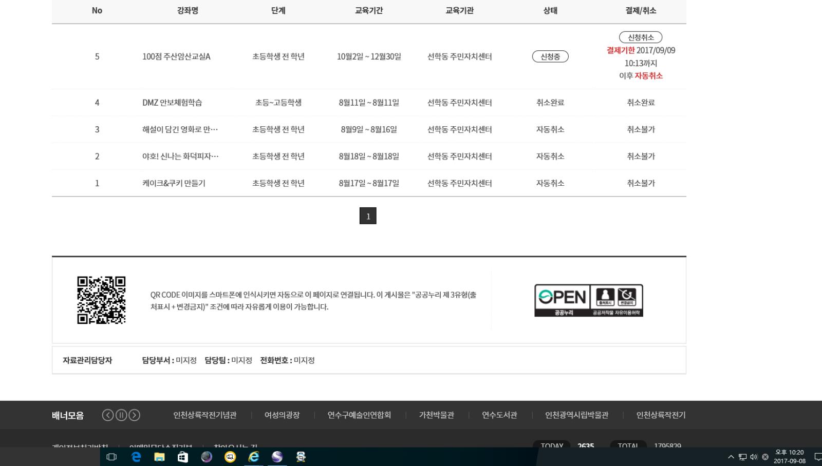Click the 신청취소 button for 100점 주산암산교실A

click(x=641, y=37)
